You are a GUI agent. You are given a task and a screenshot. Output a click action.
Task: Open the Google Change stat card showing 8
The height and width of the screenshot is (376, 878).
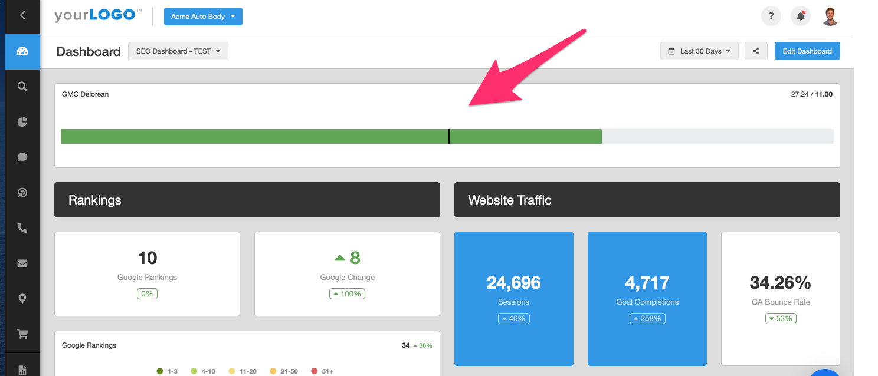click(347, 274)
